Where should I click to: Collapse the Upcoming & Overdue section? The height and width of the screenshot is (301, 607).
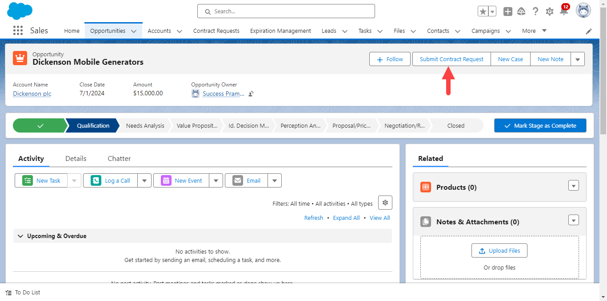tap(203, 236)
